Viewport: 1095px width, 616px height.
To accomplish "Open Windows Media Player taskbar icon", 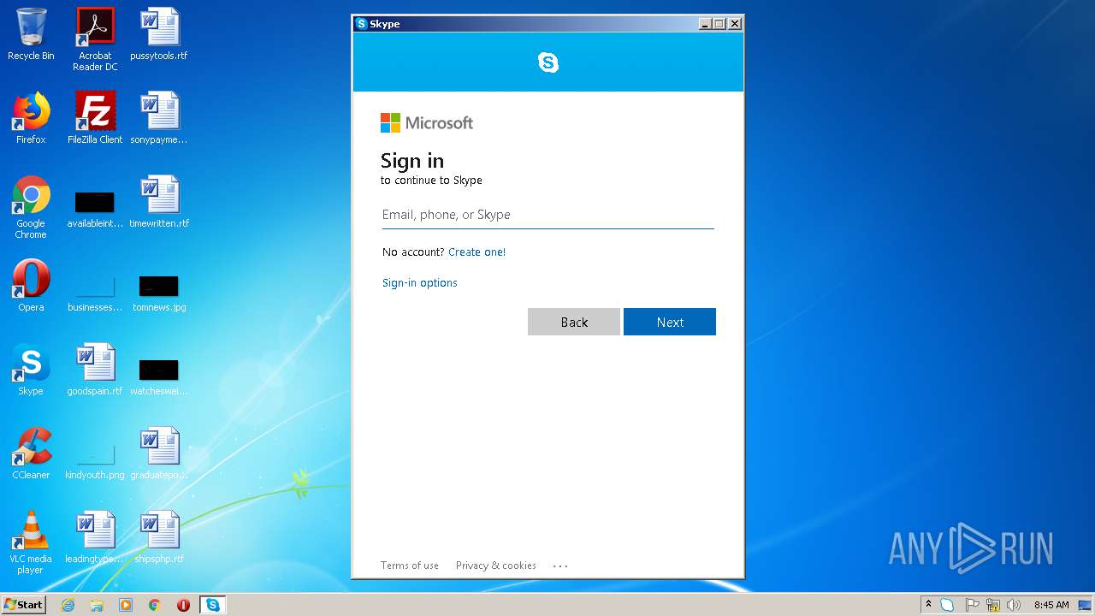I will [x=126, y=605].
